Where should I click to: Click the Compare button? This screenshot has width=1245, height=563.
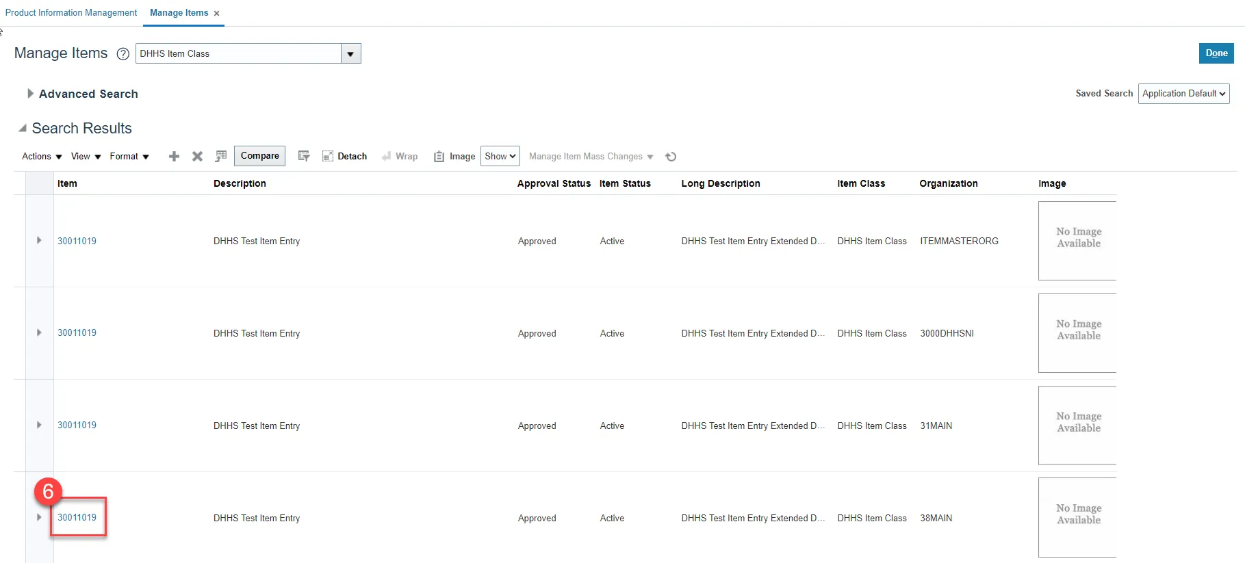[259, 156]
